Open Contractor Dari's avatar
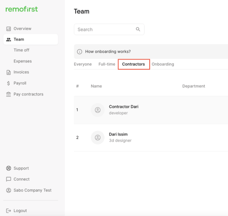The width and height of the screenshot is (228, 216). tap(97, 110)
